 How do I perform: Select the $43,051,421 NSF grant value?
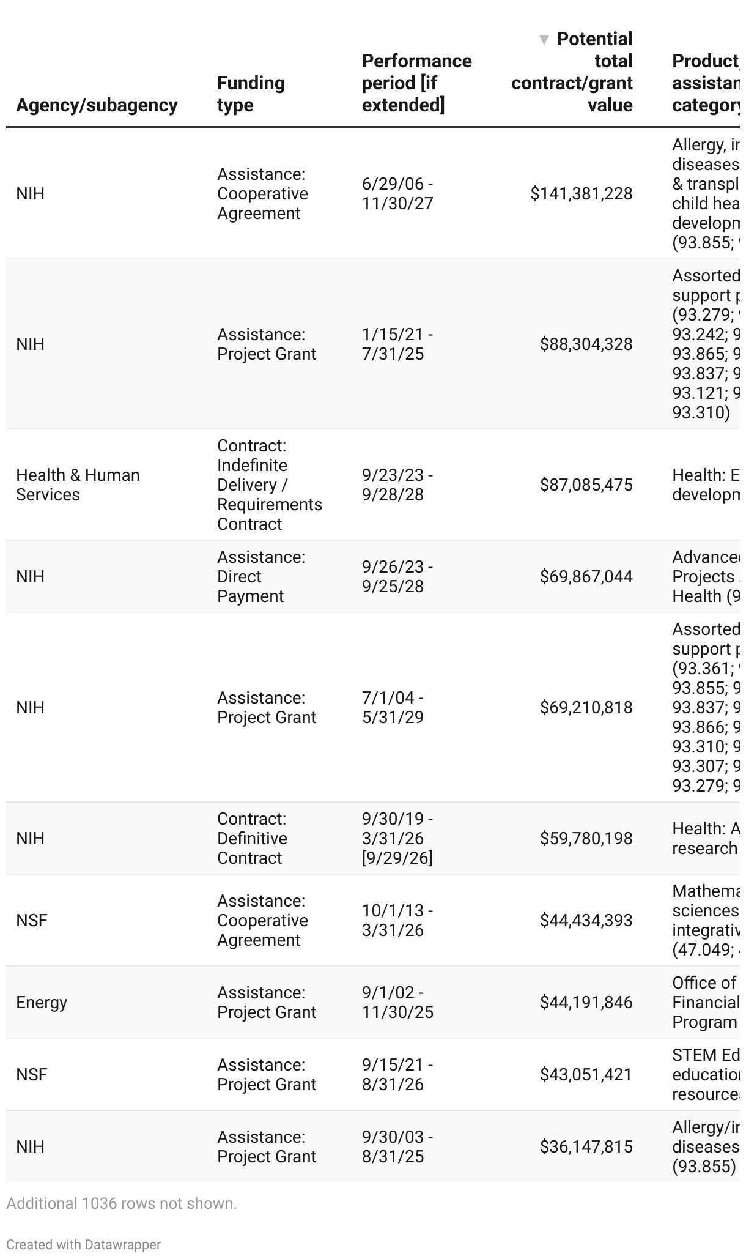pos(586,1075)
